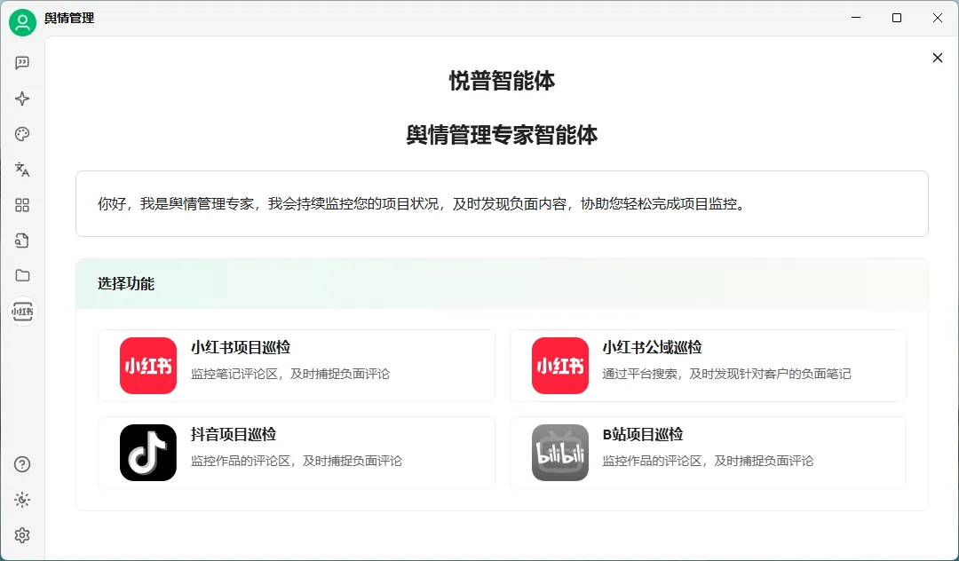Toggle the theme brightness icon near the bottom

[x=22, y=499]
